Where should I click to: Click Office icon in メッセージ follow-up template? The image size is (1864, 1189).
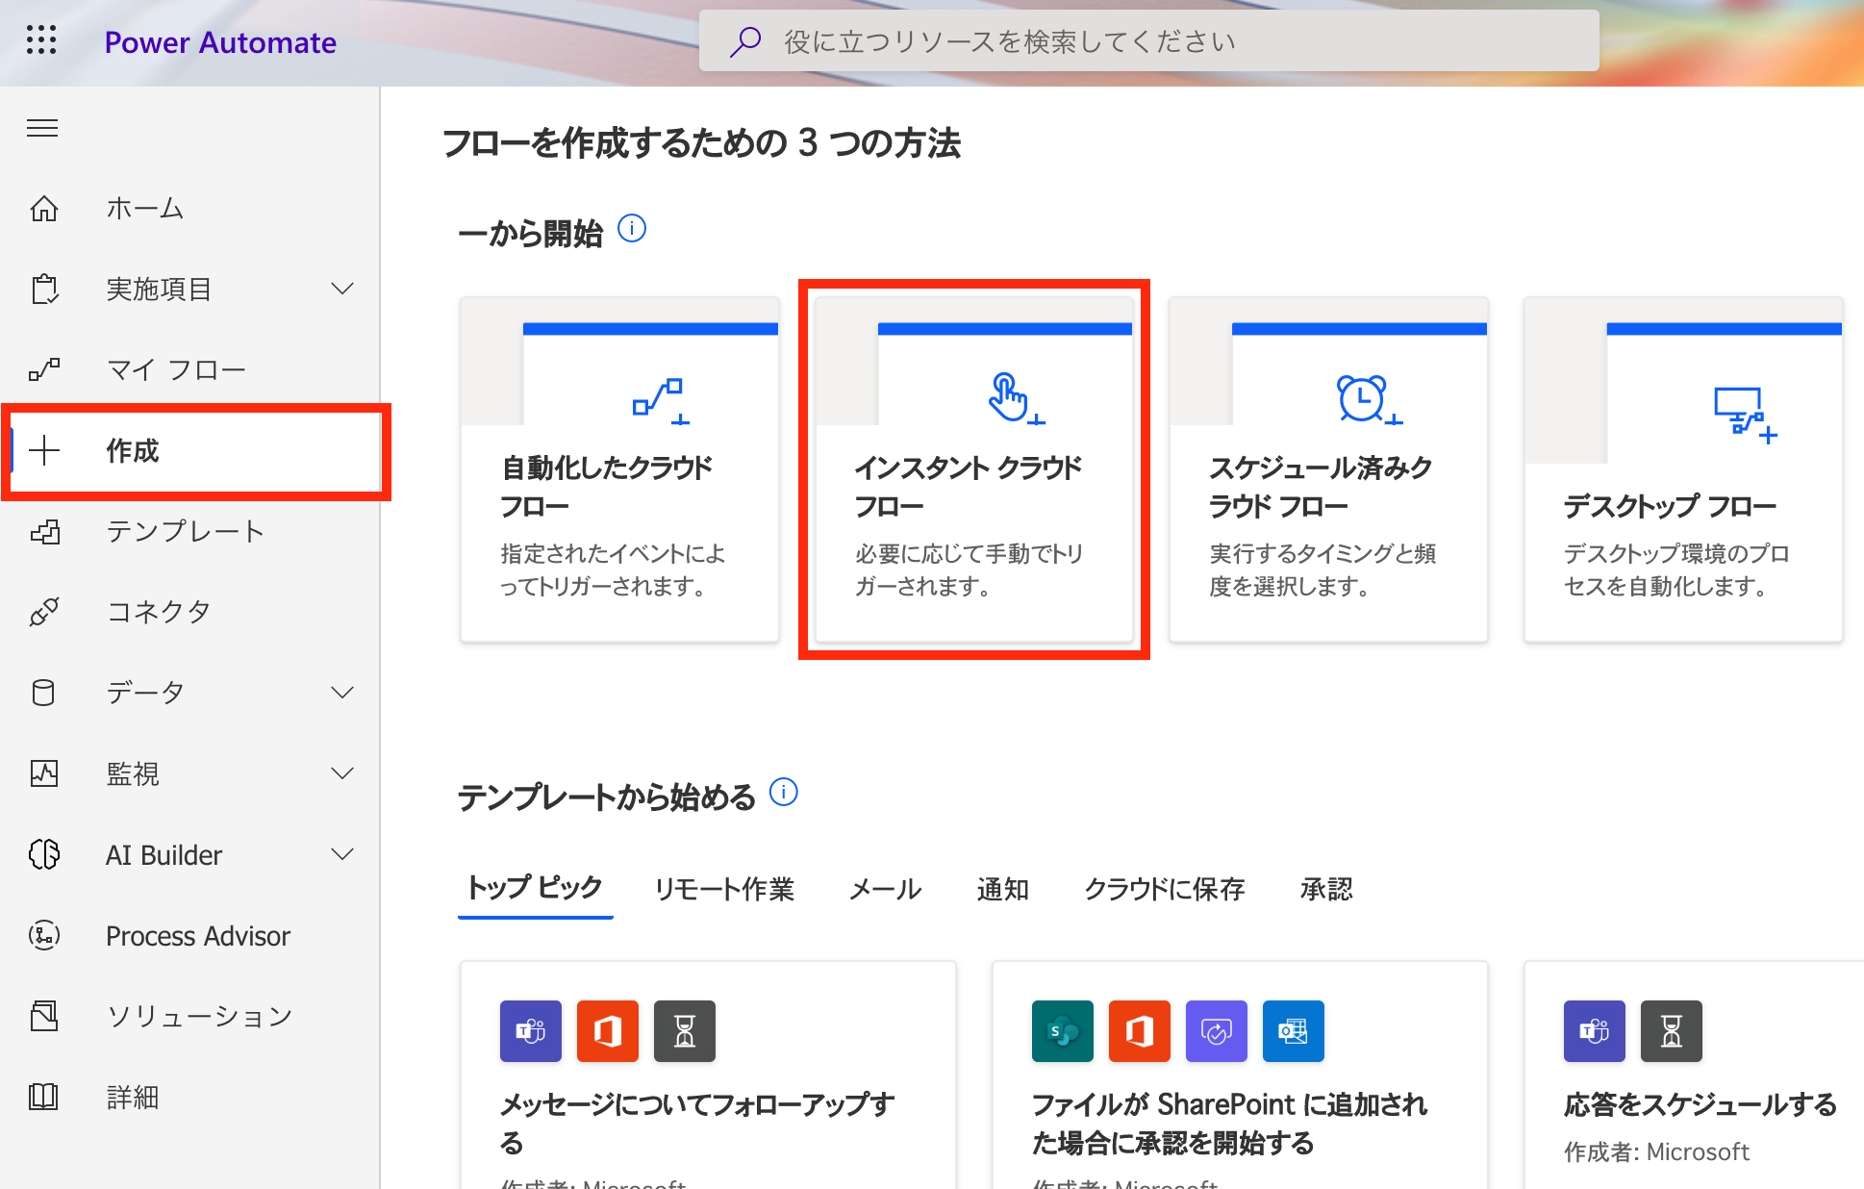pos(608,1031)
